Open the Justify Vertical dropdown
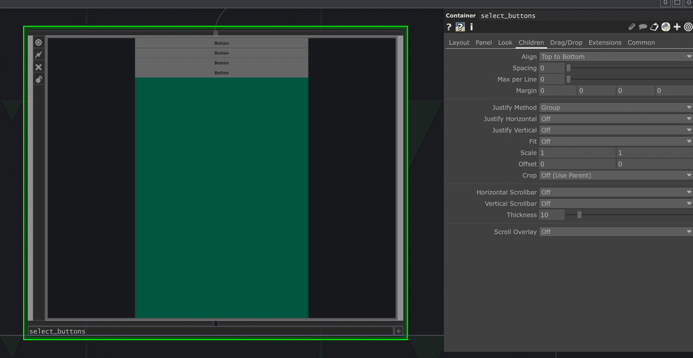The image size is (693, 358). [x=616, y=130]
